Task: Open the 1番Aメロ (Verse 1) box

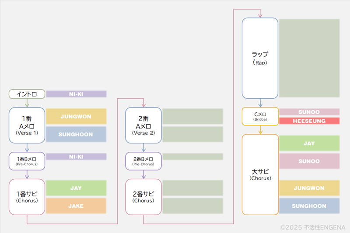Action: coord(27,125)
